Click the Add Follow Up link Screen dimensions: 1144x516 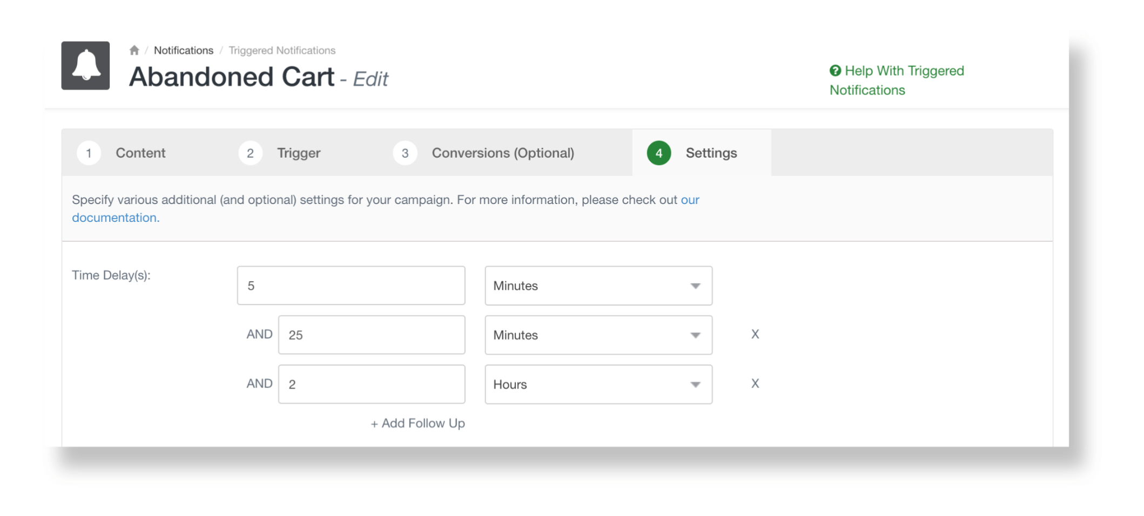(418, 424)
